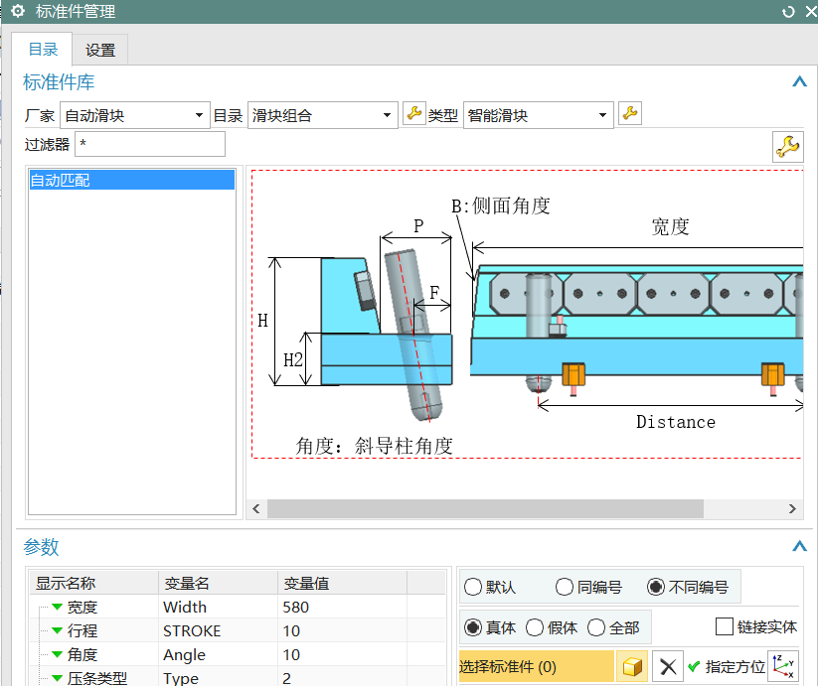Click the wrench icon next to 目录 dropdown

coord(414,114)
